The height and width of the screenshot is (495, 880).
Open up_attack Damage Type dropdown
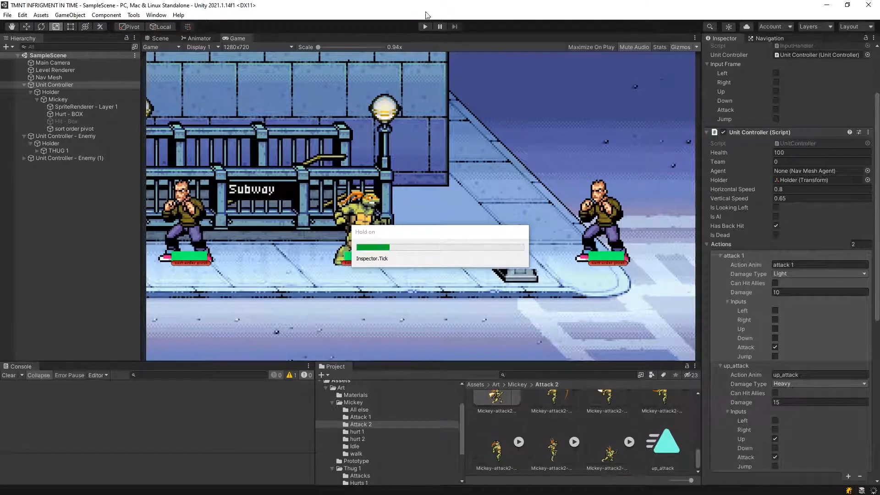click(820, 384)
